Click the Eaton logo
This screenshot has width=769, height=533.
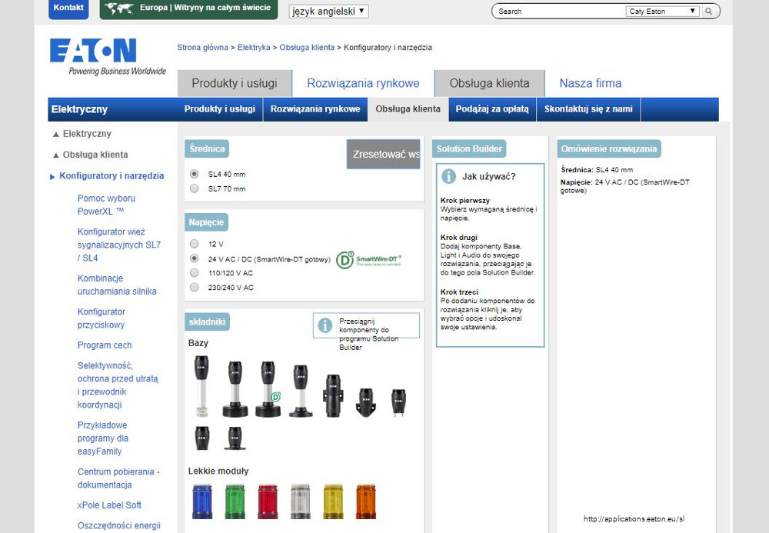click(93, 52)
